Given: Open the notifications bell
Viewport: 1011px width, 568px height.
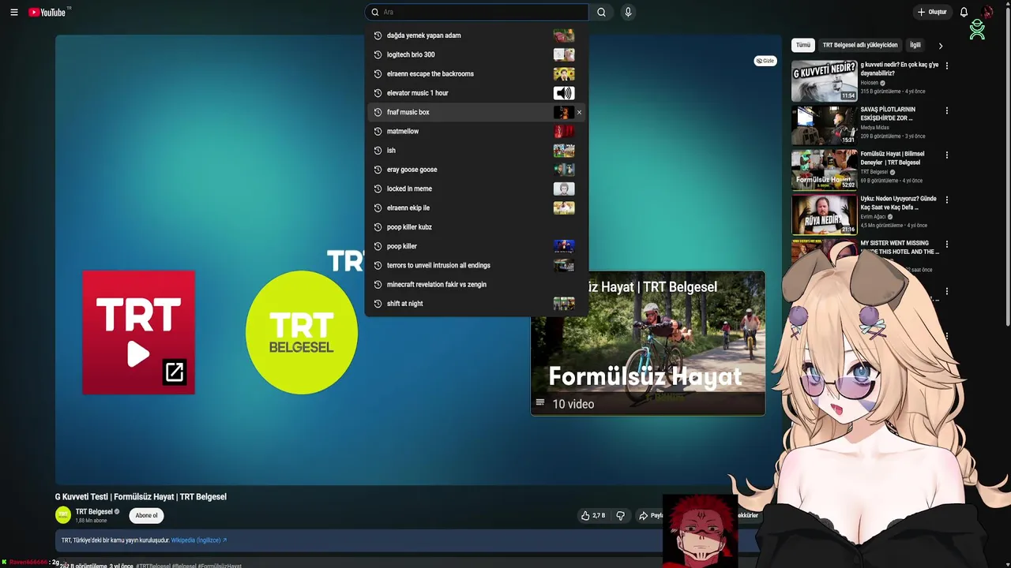Looking at the screenshot, I should tap(964, 12).
